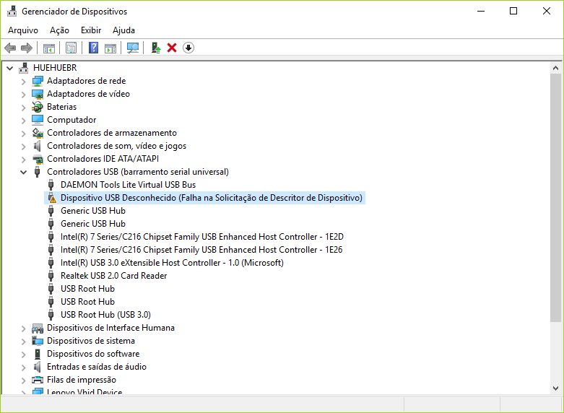Click the HUEHUEBR computer root icon

[24, 68]
